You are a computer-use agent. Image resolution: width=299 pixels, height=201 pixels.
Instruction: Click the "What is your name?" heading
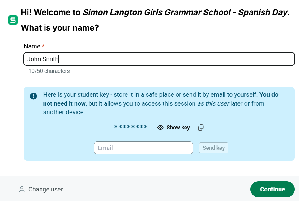[x=60, y=28]
